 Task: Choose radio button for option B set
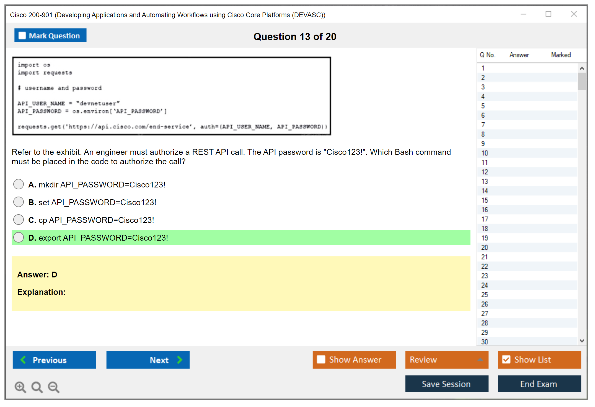[19, 202]
